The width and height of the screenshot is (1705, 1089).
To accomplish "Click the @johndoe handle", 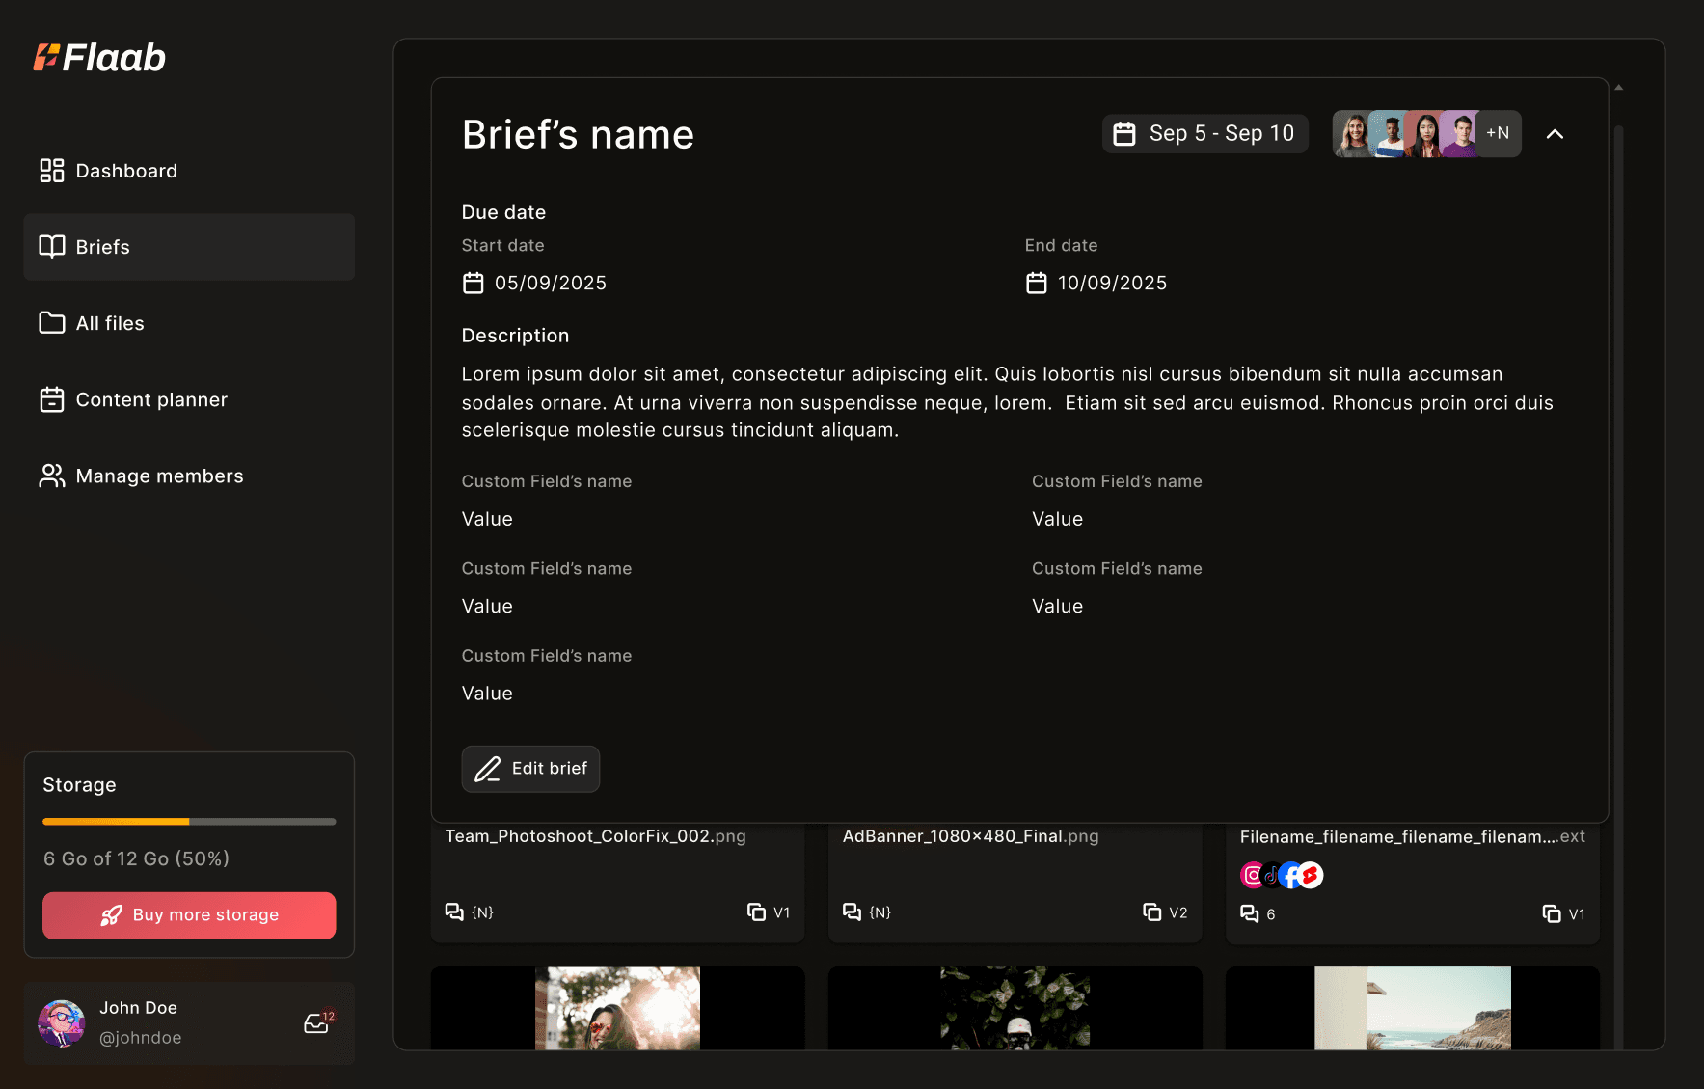I will coord(141,1038).
